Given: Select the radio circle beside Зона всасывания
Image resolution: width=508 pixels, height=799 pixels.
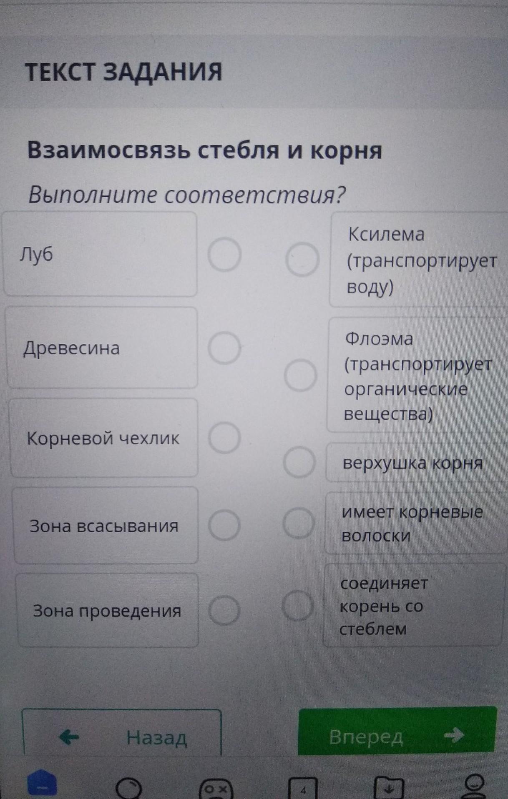Looking at the screenshot, I should coord(224,525).
